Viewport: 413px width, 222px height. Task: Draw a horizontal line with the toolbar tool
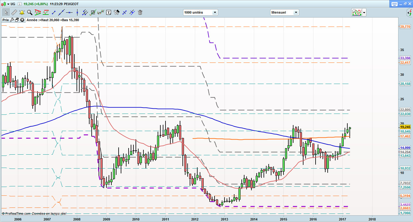point(70,12)
